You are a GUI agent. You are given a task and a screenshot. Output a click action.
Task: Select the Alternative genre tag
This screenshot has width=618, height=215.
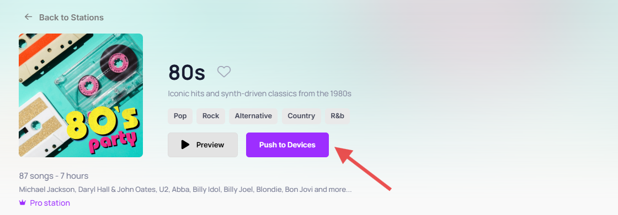pyautogui.click(x=253, y=116)
